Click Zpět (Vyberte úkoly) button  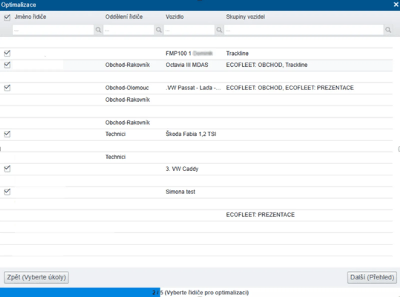(36, 277)
